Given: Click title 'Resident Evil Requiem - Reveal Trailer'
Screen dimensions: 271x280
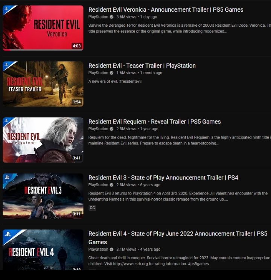Looking at the screenshot, I should pyautogui.click(x=155, y=122).
